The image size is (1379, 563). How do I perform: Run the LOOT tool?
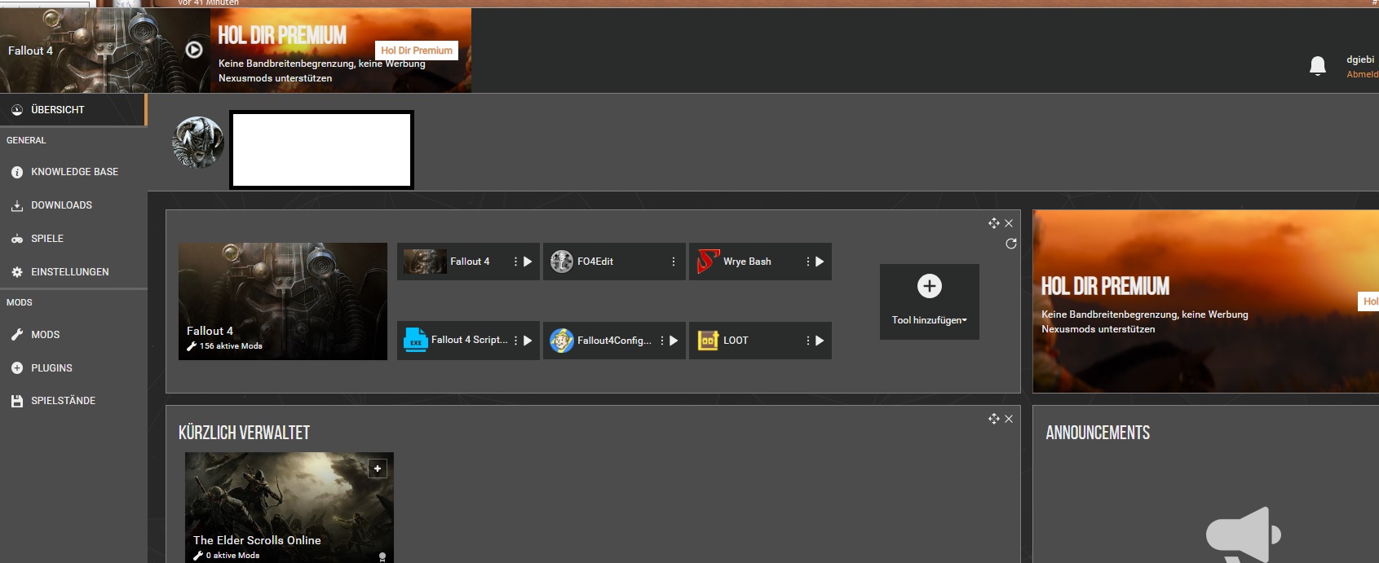820,341
